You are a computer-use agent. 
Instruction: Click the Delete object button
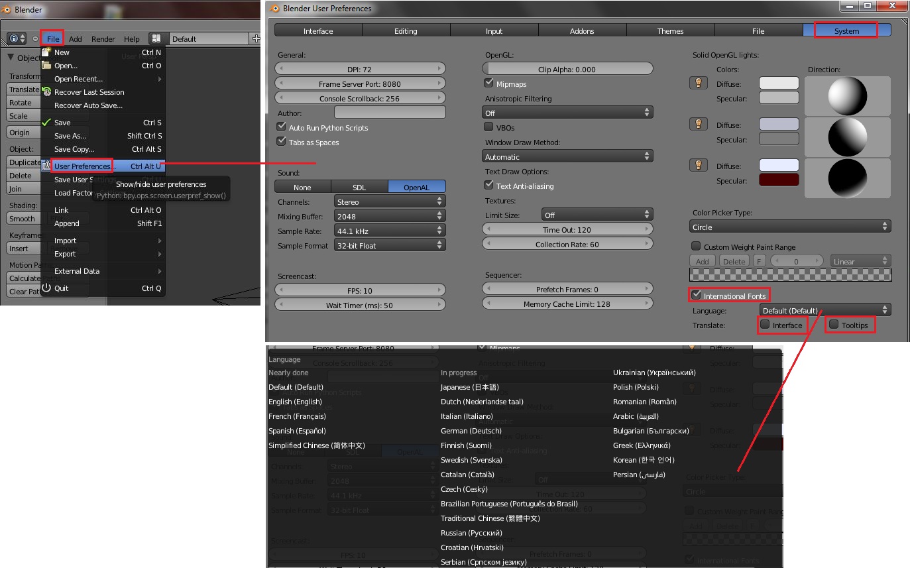coord(23,176)
